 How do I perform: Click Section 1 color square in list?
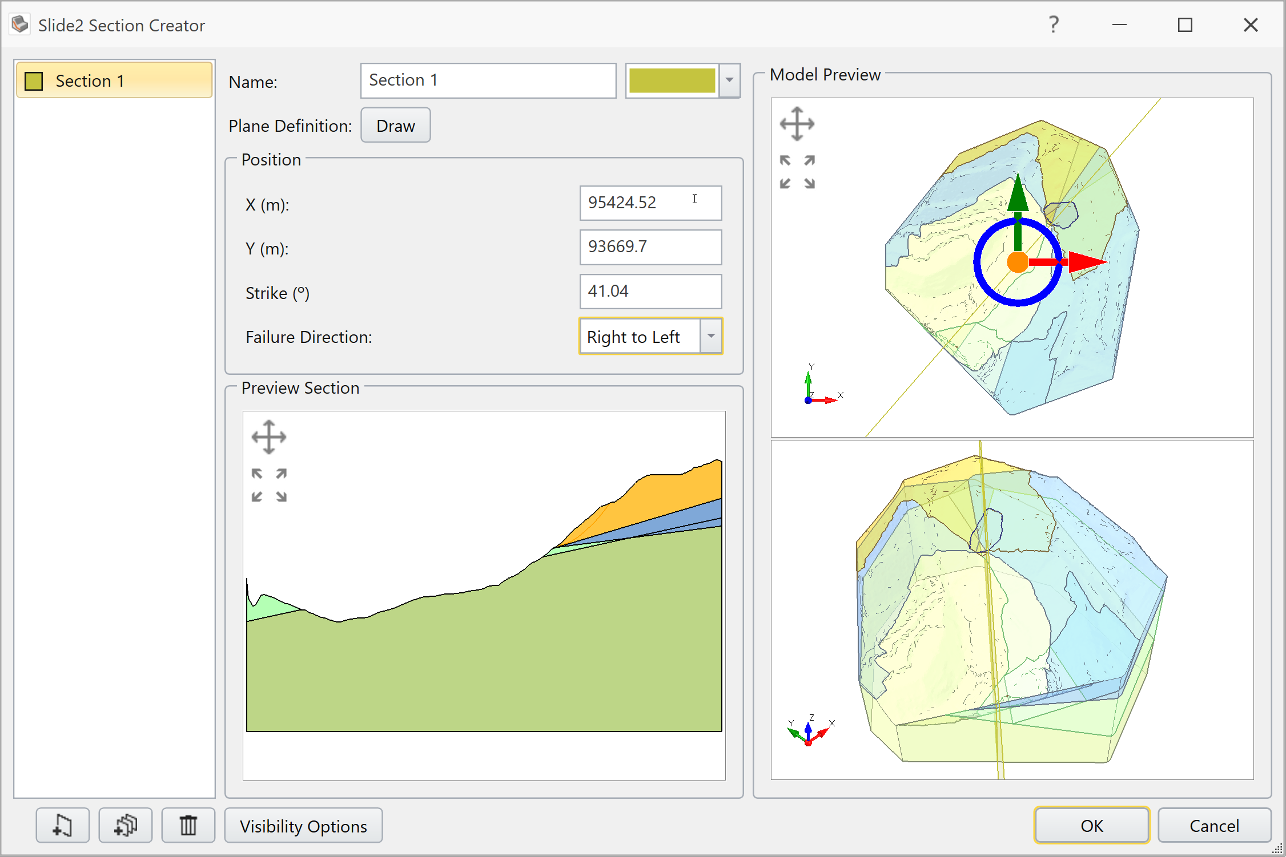pyautogui.click(x=34, y=81)
